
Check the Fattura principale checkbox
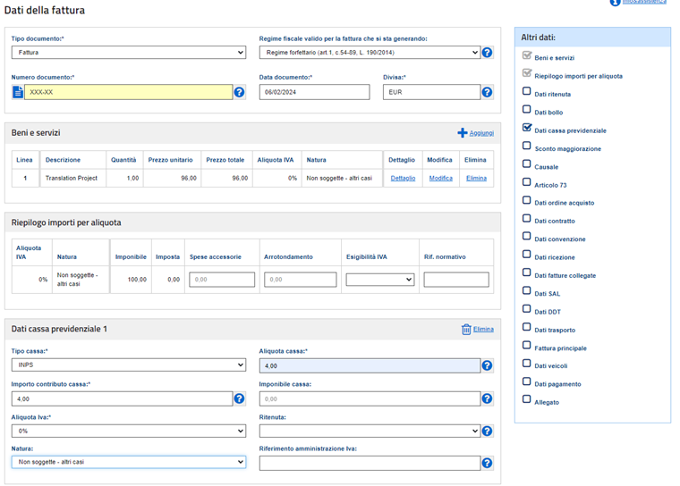tap(526, 345)
